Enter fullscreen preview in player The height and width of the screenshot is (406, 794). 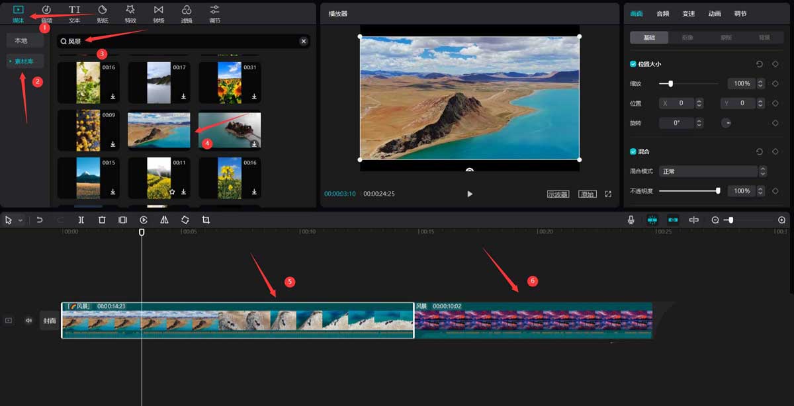(608, 194)
